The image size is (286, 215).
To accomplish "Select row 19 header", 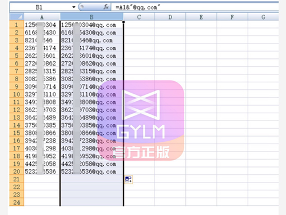I will pyautogui.click(x=17, y=164).
